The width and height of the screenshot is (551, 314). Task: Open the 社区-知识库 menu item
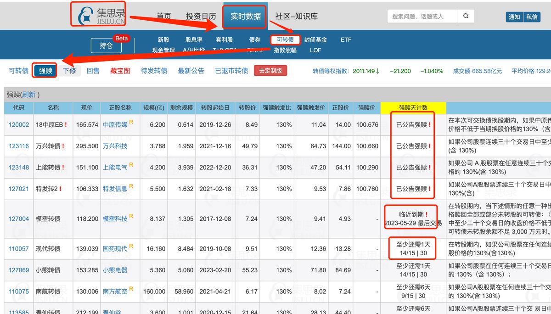297,16
